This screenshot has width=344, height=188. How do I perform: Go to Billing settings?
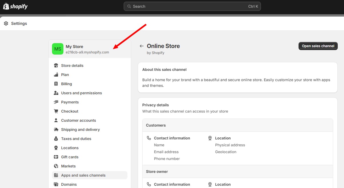point(90,84)
